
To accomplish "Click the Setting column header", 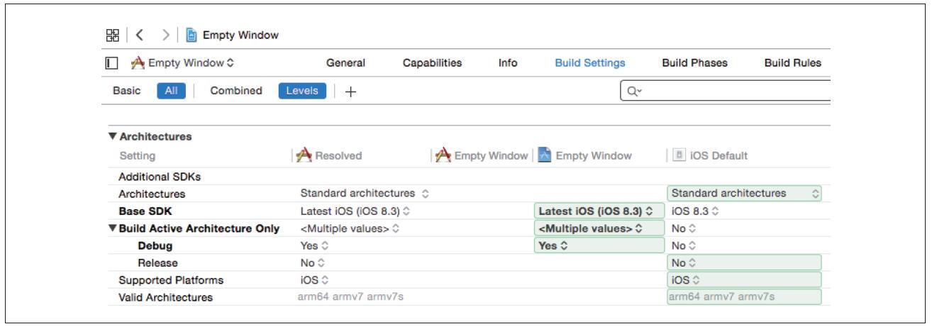I will [138, 156].
